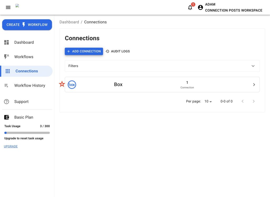Open the Workflows menu item
The image size is (270, 197).
(x=27, y=57)
